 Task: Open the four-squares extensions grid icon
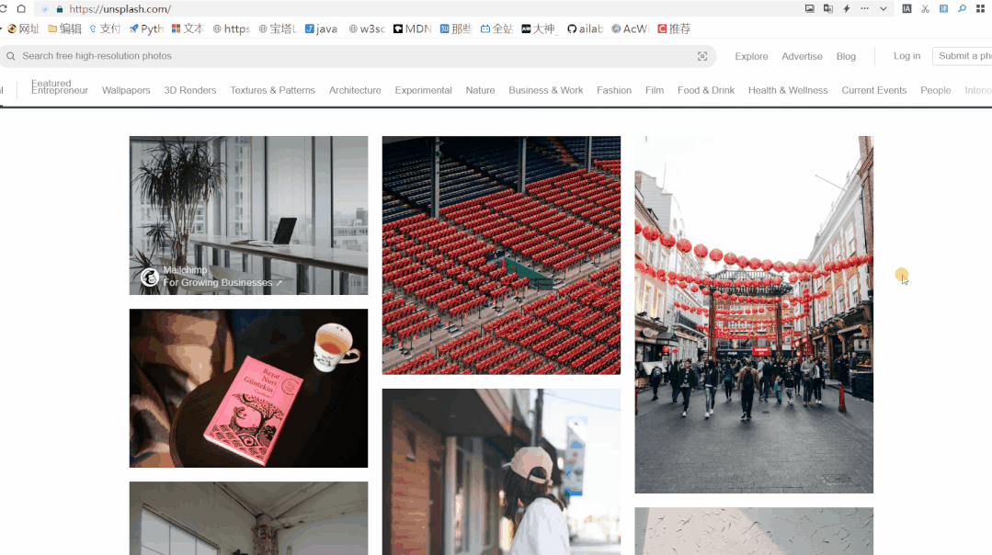(x=981, y=9)
